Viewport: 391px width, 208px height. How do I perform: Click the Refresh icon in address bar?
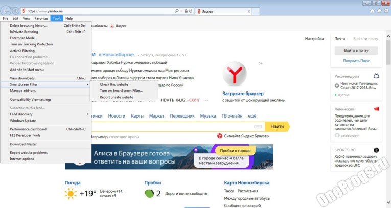[x=191, y=11]
